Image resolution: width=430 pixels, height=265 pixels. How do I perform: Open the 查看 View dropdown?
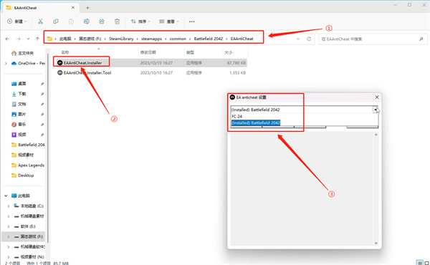coord(169,21)
